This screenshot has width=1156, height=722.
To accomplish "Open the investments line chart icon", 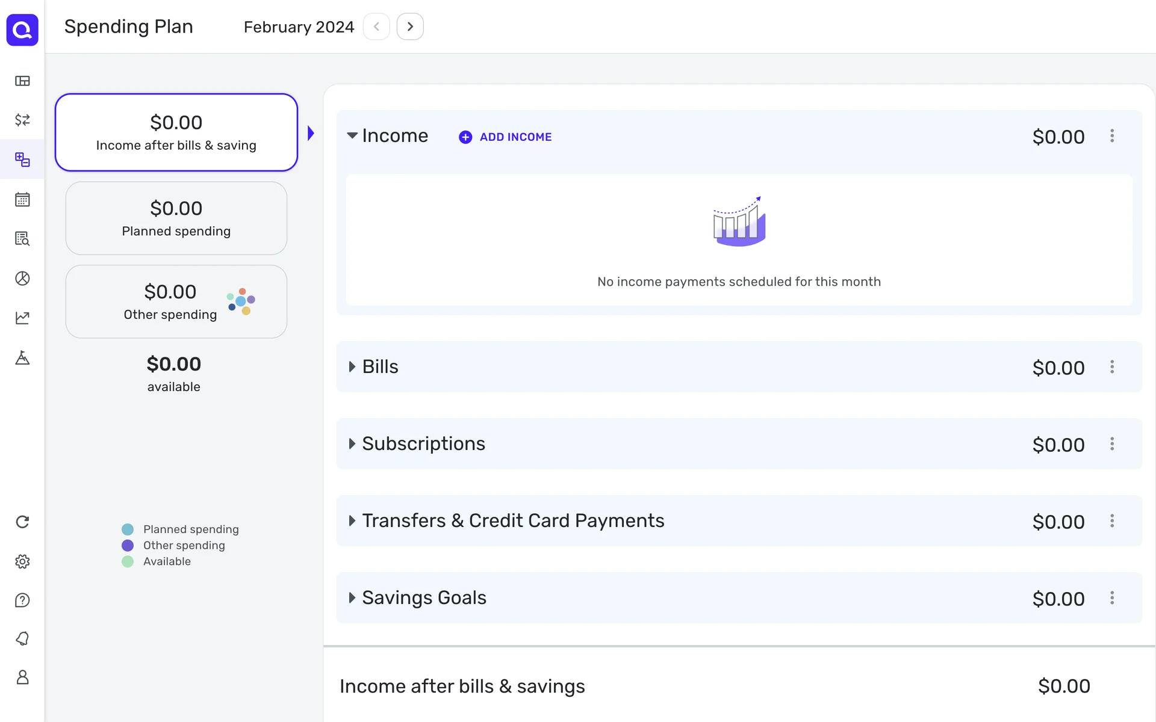I will (22, 318).
